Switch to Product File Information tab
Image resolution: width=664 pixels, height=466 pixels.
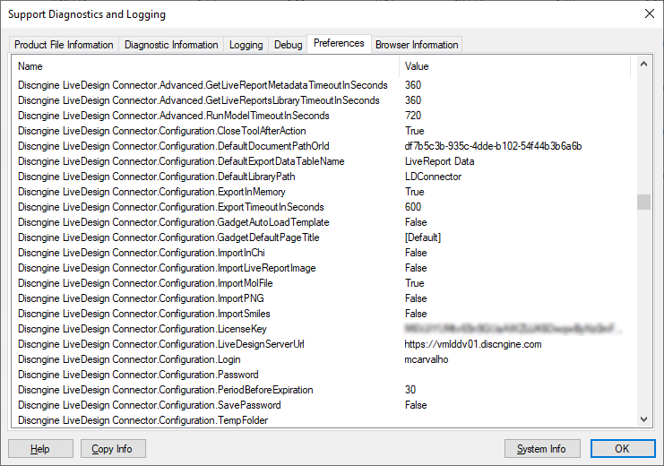[64, 45]
